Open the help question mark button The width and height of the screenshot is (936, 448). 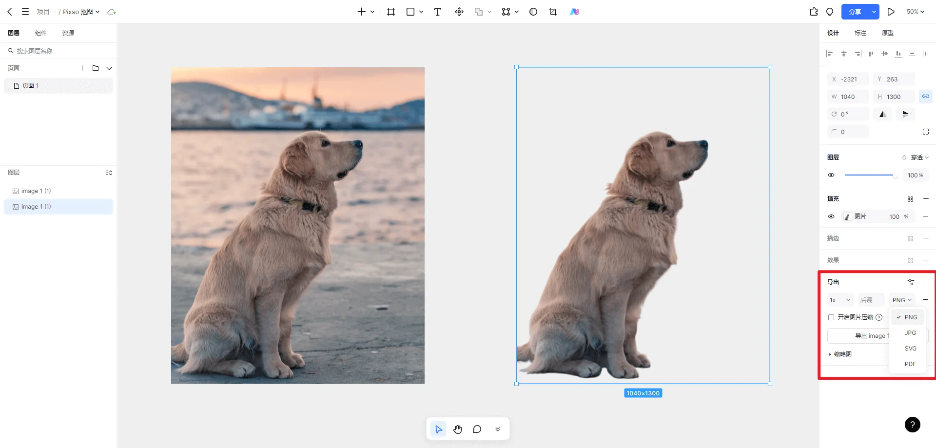912,425
